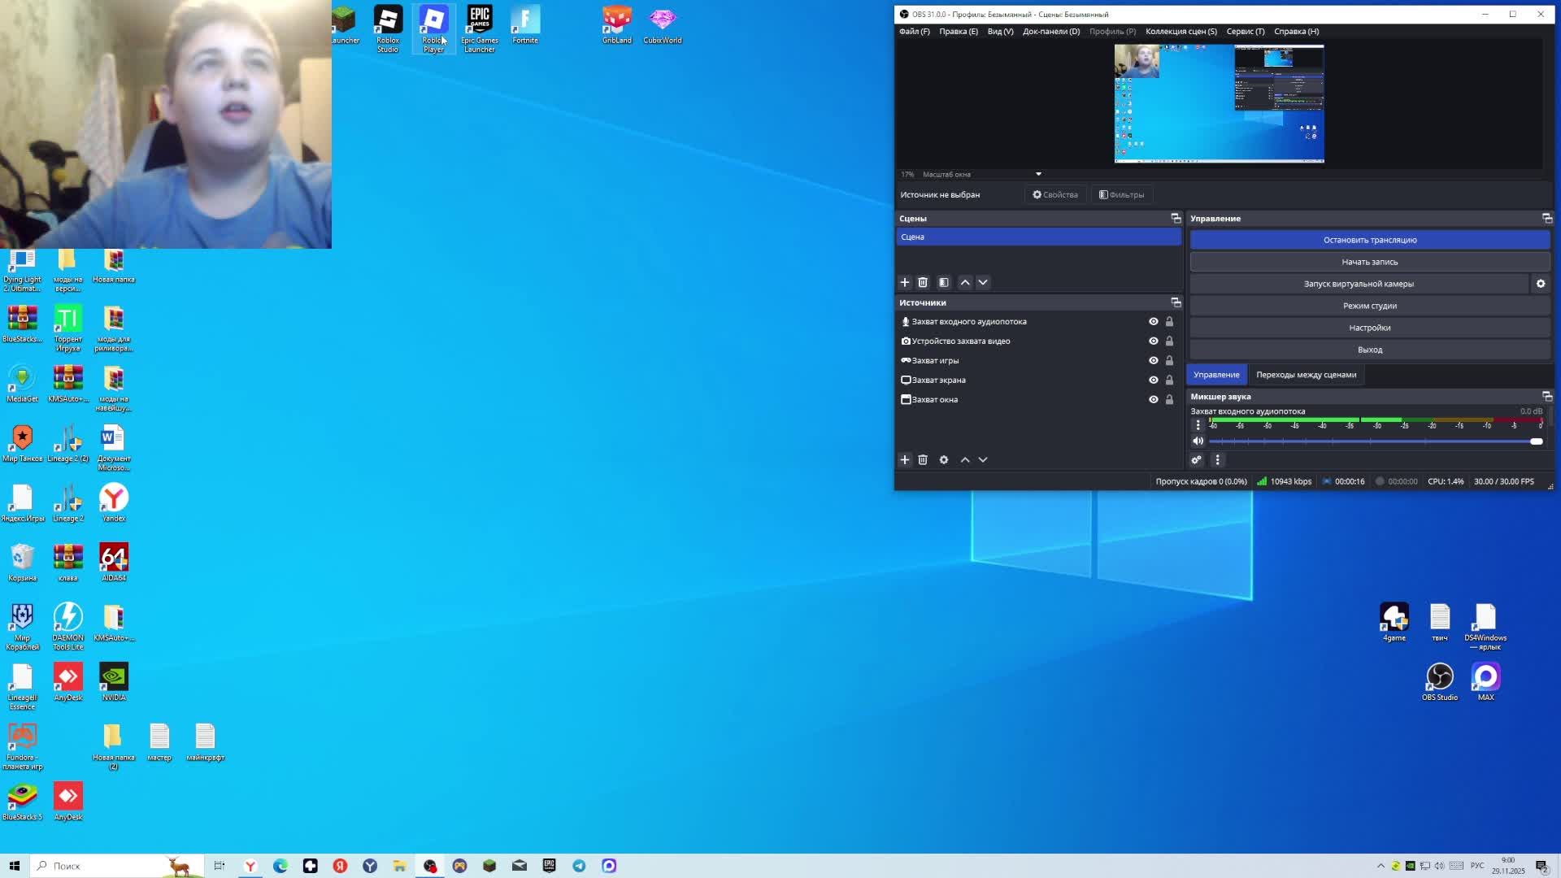Open advanced audio properties gears icon

(x=1196, y=460)
